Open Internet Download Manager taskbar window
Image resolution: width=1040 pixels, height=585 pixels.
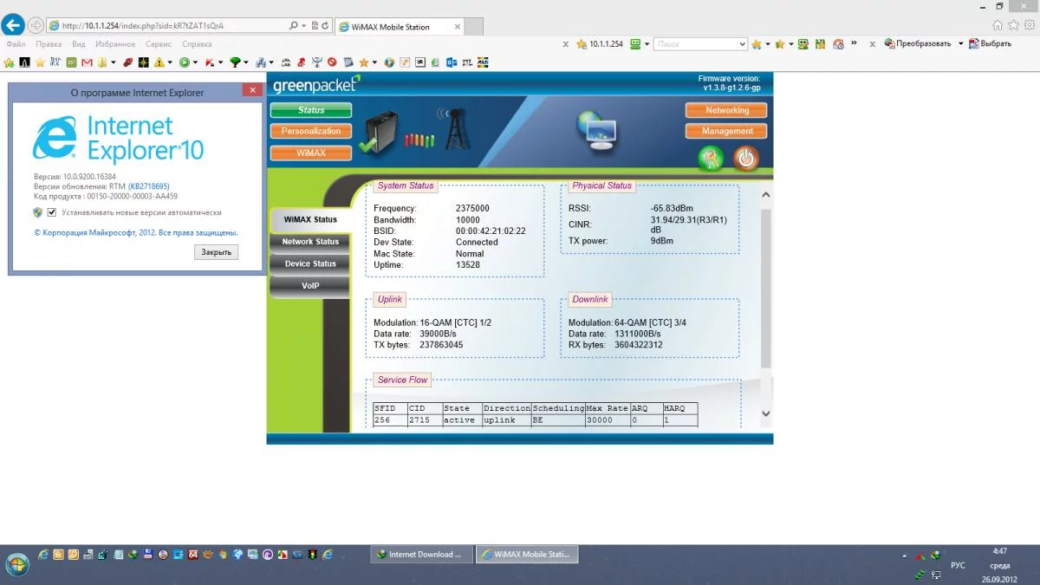(422, 555)
